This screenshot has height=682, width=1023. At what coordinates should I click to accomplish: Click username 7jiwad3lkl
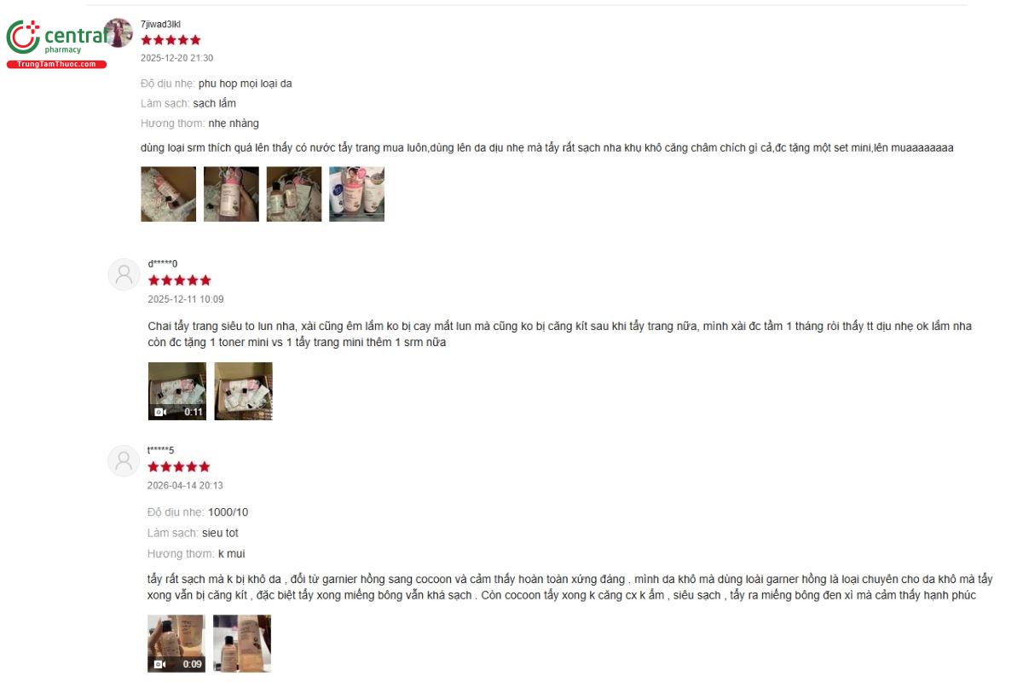click(160, 24)
